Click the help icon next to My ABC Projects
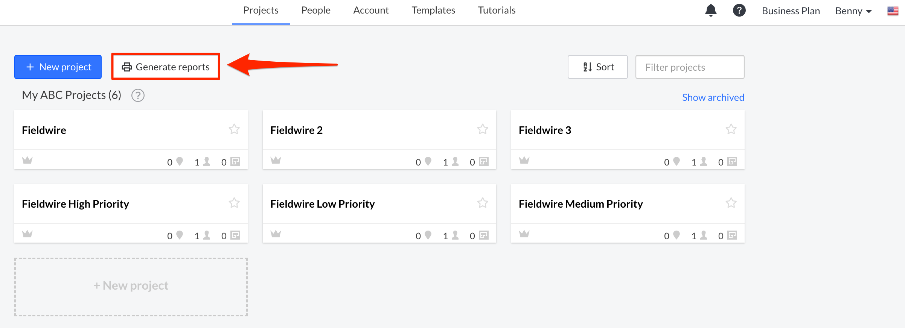The width and height of the screenshot is (905, 328). click(138, 96)
